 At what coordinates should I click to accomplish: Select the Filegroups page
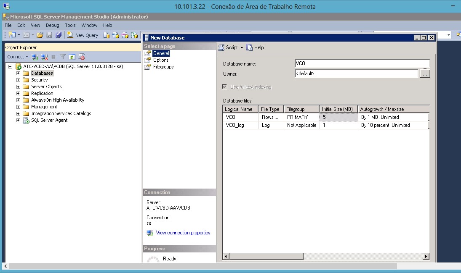click(163, 67)
